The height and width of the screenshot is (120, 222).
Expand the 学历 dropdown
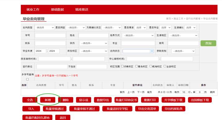(93, 43)
